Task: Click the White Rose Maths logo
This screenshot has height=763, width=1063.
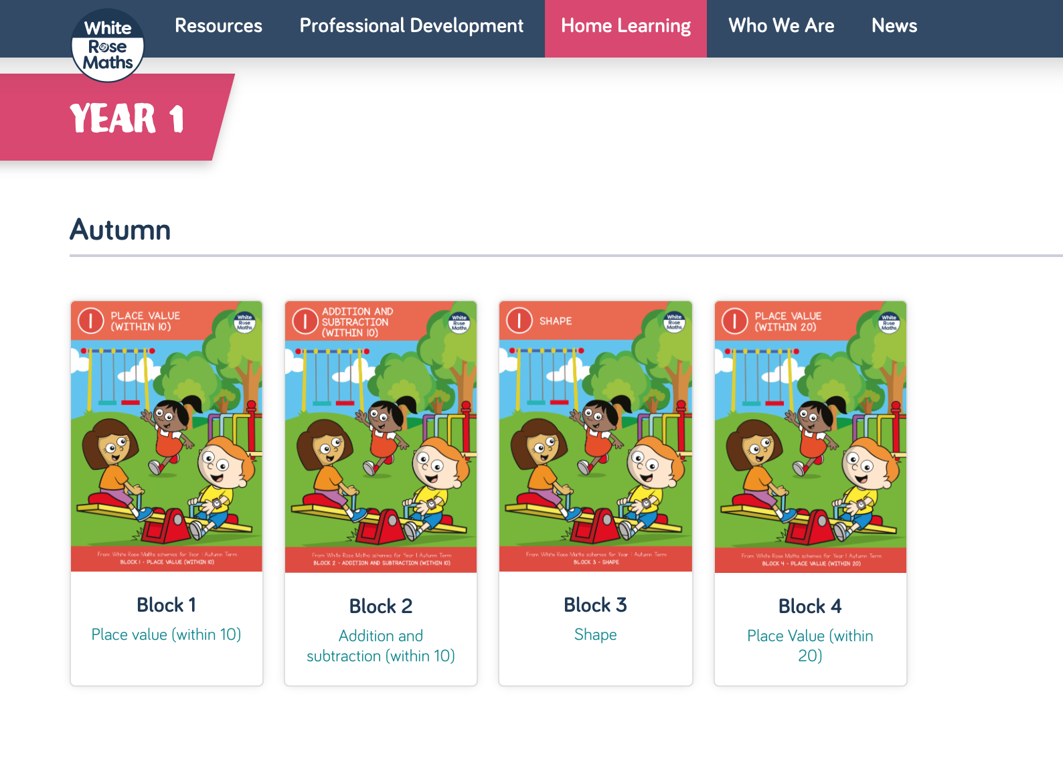Action: coord(108,45)
